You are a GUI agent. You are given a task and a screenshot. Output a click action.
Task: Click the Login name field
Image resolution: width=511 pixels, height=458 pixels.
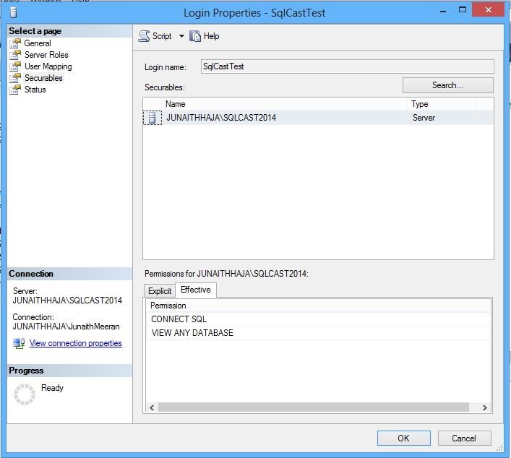[x=348, y=66]
